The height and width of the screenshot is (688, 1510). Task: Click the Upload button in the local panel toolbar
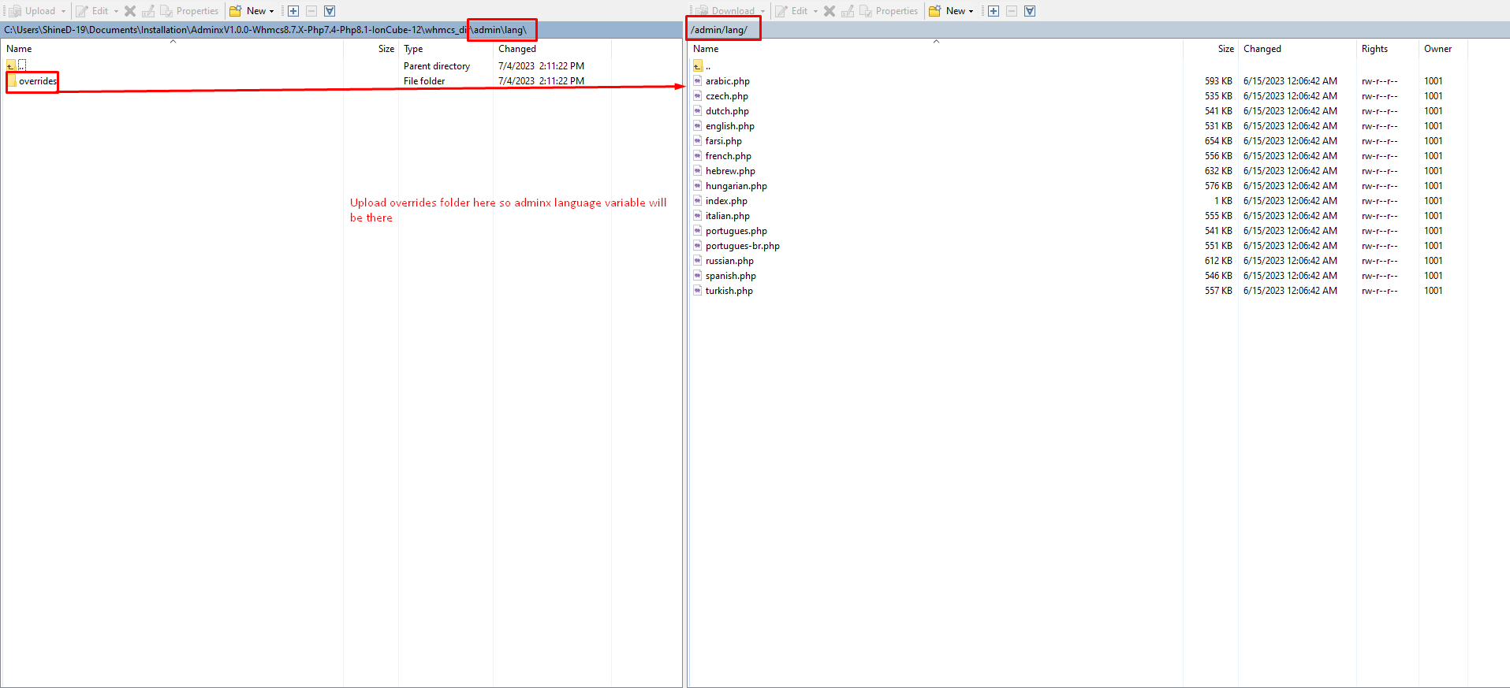tap(32, 11)
